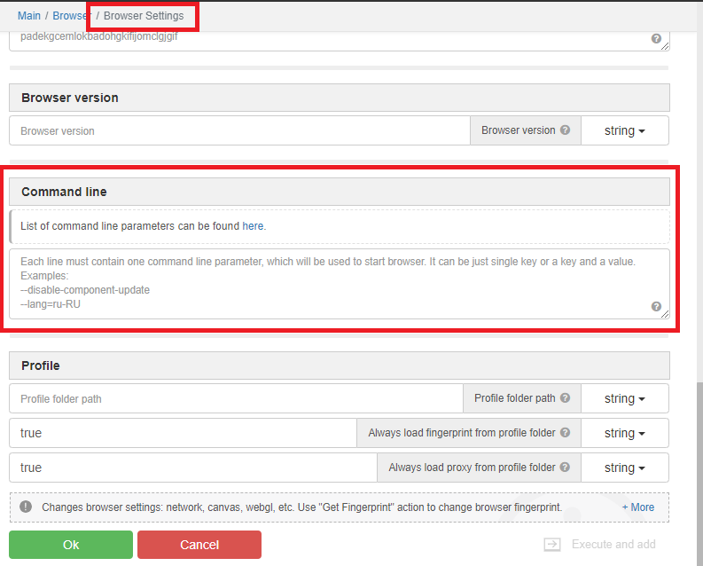Open Browser version string type dropdown
Screen dimensions: 703x566
pos(624,130)
